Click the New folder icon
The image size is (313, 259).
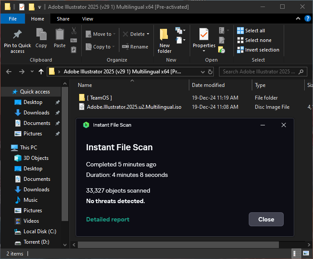point(164,35)
